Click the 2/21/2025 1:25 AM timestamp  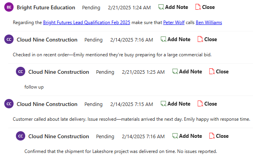(143, 72)
